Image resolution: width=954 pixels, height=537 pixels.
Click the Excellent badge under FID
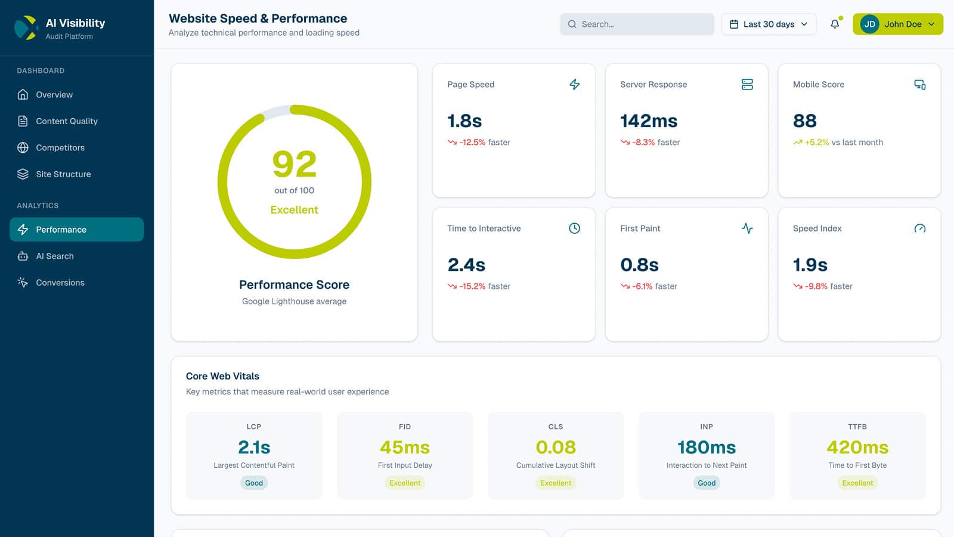click(x=405, y=483)
